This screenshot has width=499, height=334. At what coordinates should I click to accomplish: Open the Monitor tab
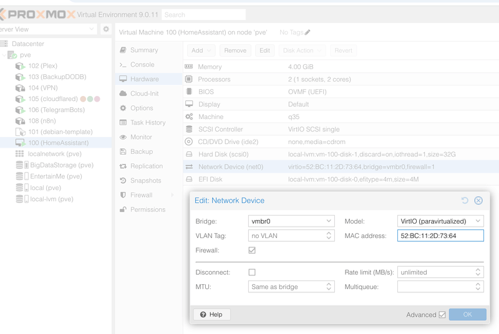pos(148,137)
